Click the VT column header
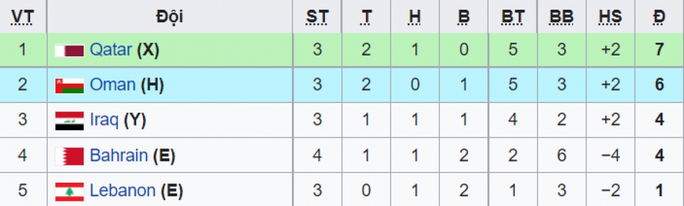684x206 pixels. click(23, 17)
